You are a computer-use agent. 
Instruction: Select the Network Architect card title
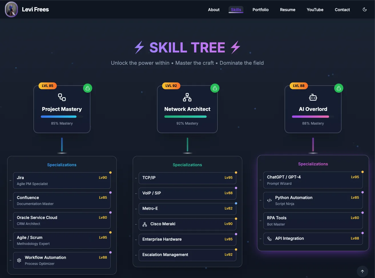[187, 109]
